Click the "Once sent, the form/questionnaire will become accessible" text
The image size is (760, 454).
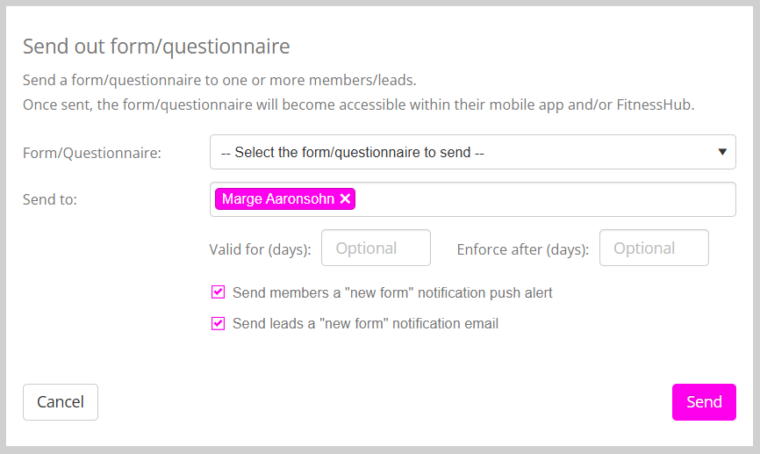[x=358, y=105]
